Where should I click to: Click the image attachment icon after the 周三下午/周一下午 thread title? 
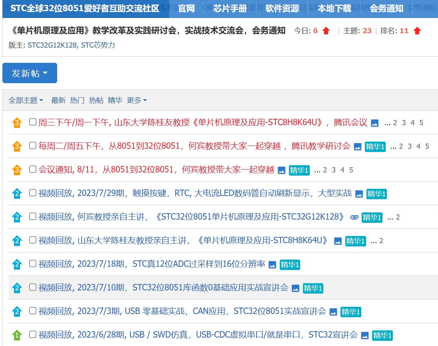[x=374, y=123]
